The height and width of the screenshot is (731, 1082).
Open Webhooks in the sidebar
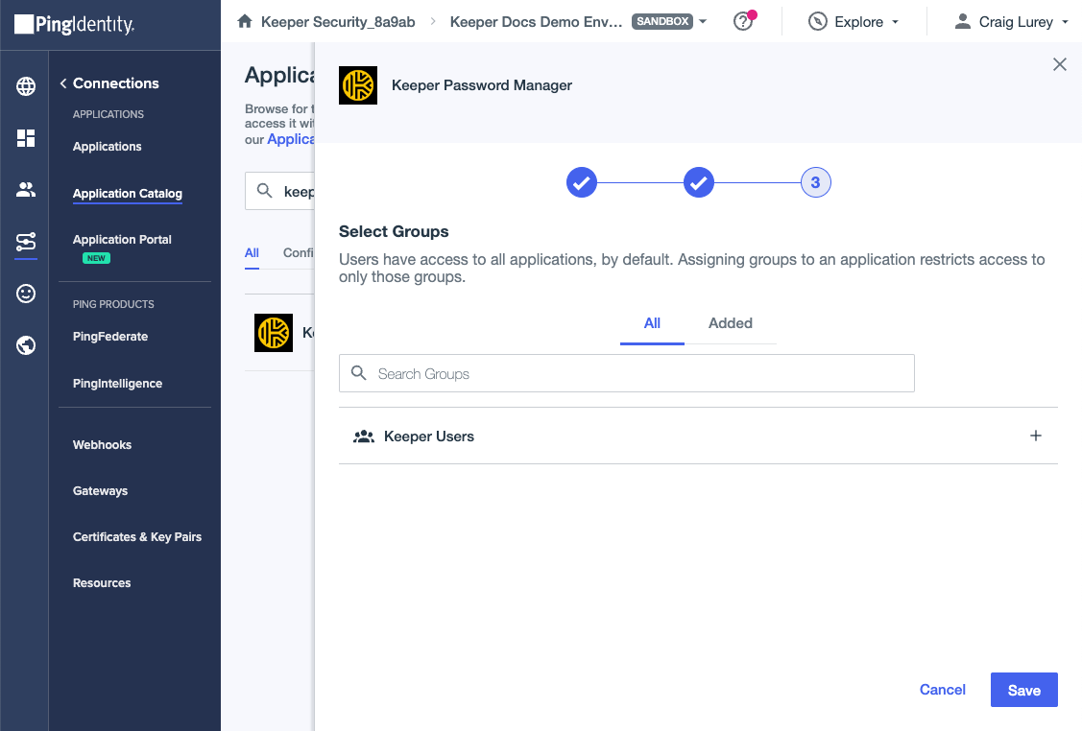tap(102, 445)
